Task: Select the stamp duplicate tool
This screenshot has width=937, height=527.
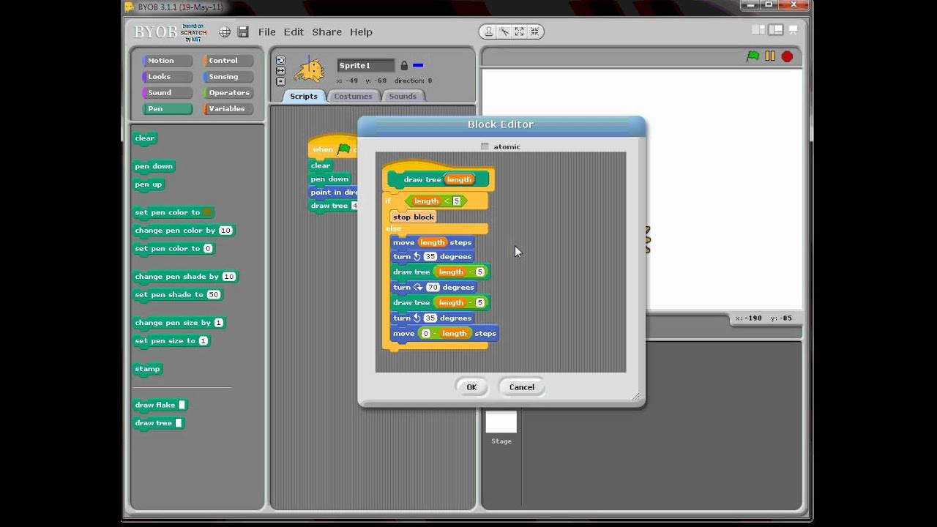Action: (488, 31)
